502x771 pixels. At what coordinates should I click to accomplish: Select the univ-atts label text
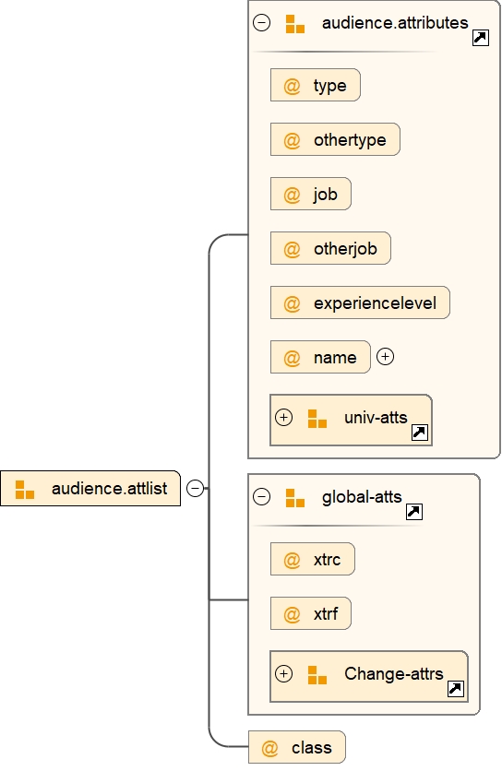pyautogui.click(x=376, y=418)
